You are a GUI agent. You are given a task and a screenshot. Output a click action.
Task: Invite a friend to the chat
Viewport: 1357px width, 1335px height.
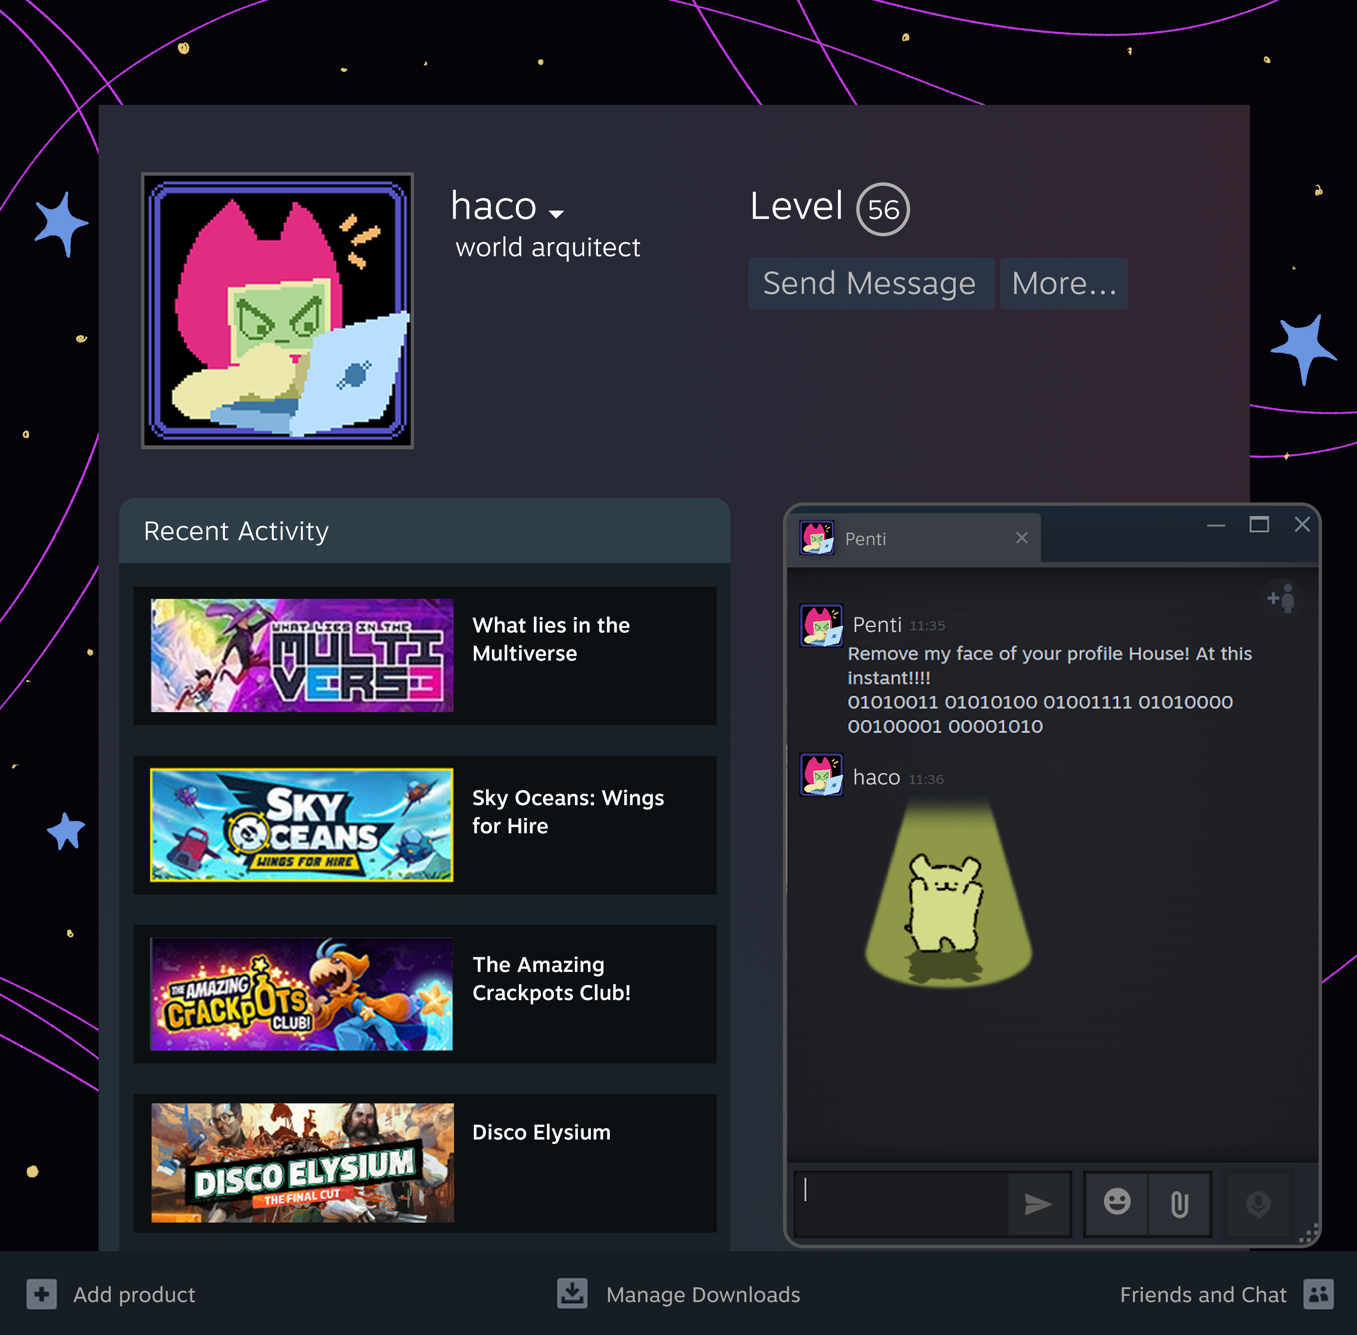[x=1281, y=599]
